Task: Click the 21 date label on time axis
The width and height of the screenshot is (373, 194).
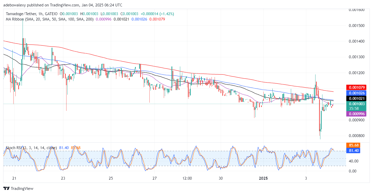Action: click(x=14, y=178)
